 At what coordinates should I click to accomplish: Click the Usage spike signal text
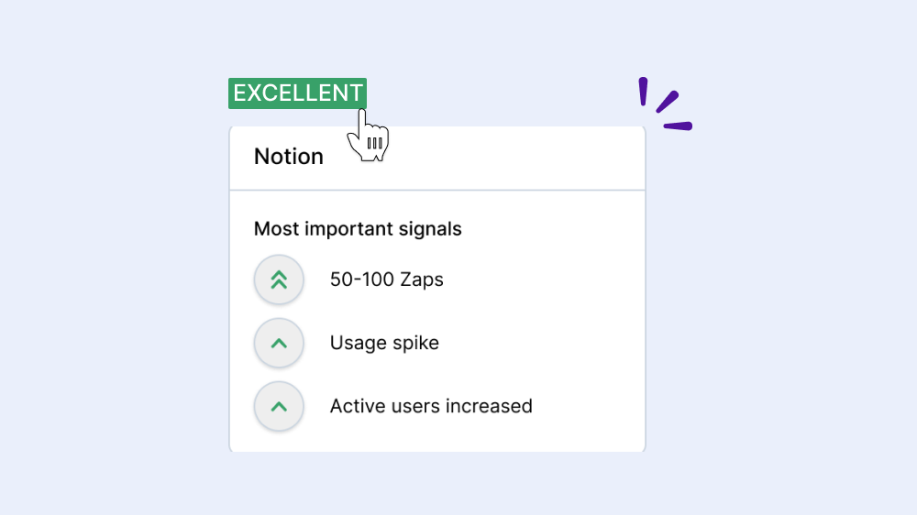[384, 343]
